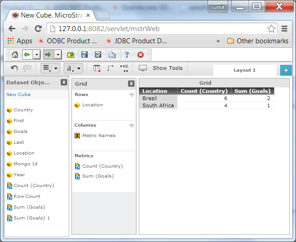Add a Rows item with the plus icon
Viewport: 296px width, 242px height.
click(132, 95)
